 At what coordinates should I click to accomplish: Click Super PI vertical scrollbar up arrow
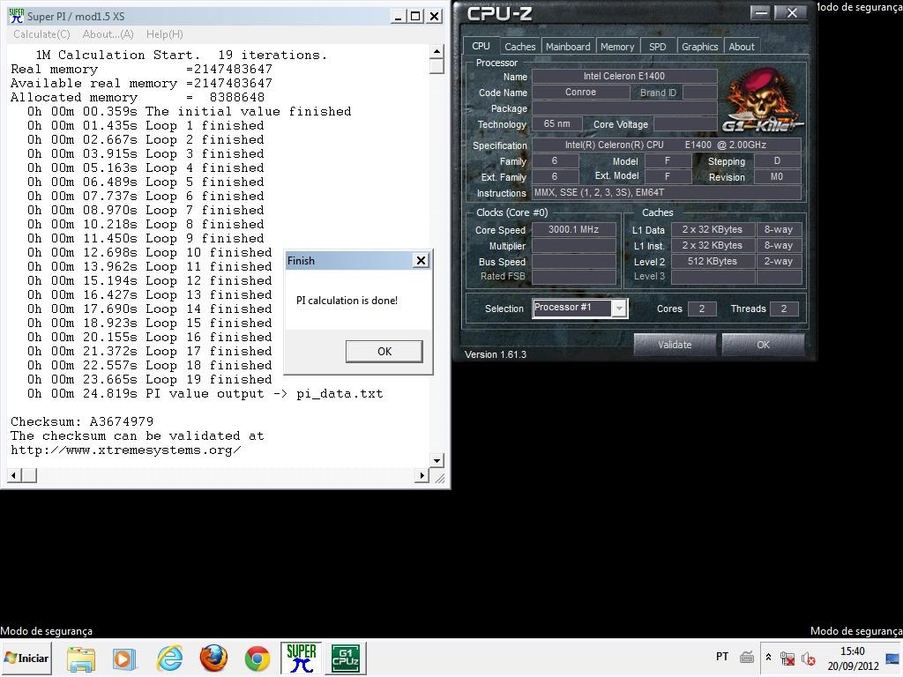click(437, 52)
